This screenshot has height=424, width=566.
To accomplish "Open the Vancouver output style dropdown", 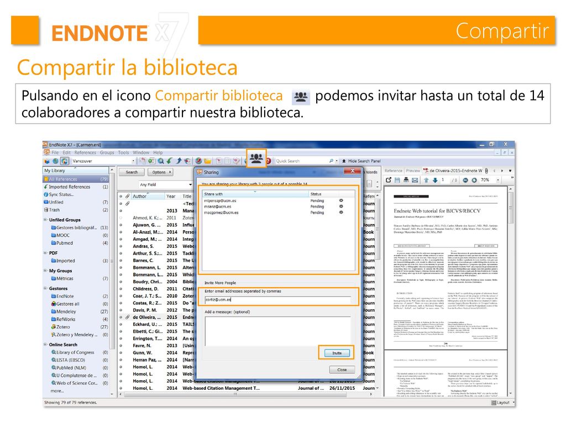I will click(133, 161).
